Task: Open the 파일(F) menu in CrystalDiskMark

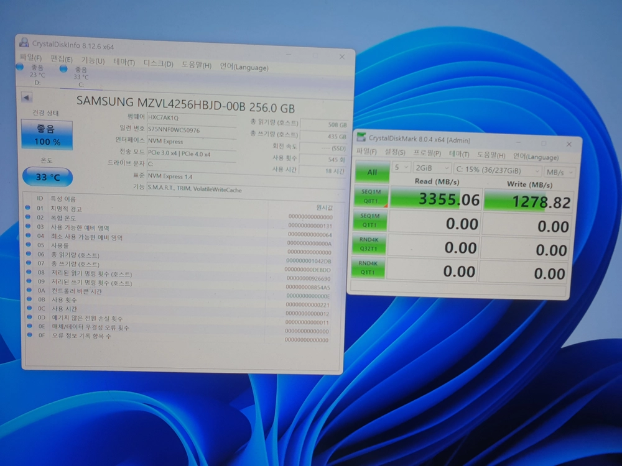Action: (x=366, y=152)
